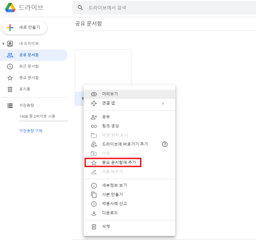Choose '사본 만들기' menu item
This screenshot has width=256, height=240.
tap(129, 195)
